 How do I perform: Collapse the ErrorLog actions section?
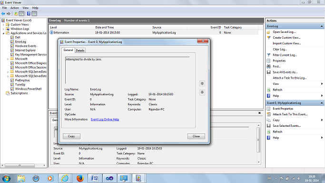pos(322,26)
